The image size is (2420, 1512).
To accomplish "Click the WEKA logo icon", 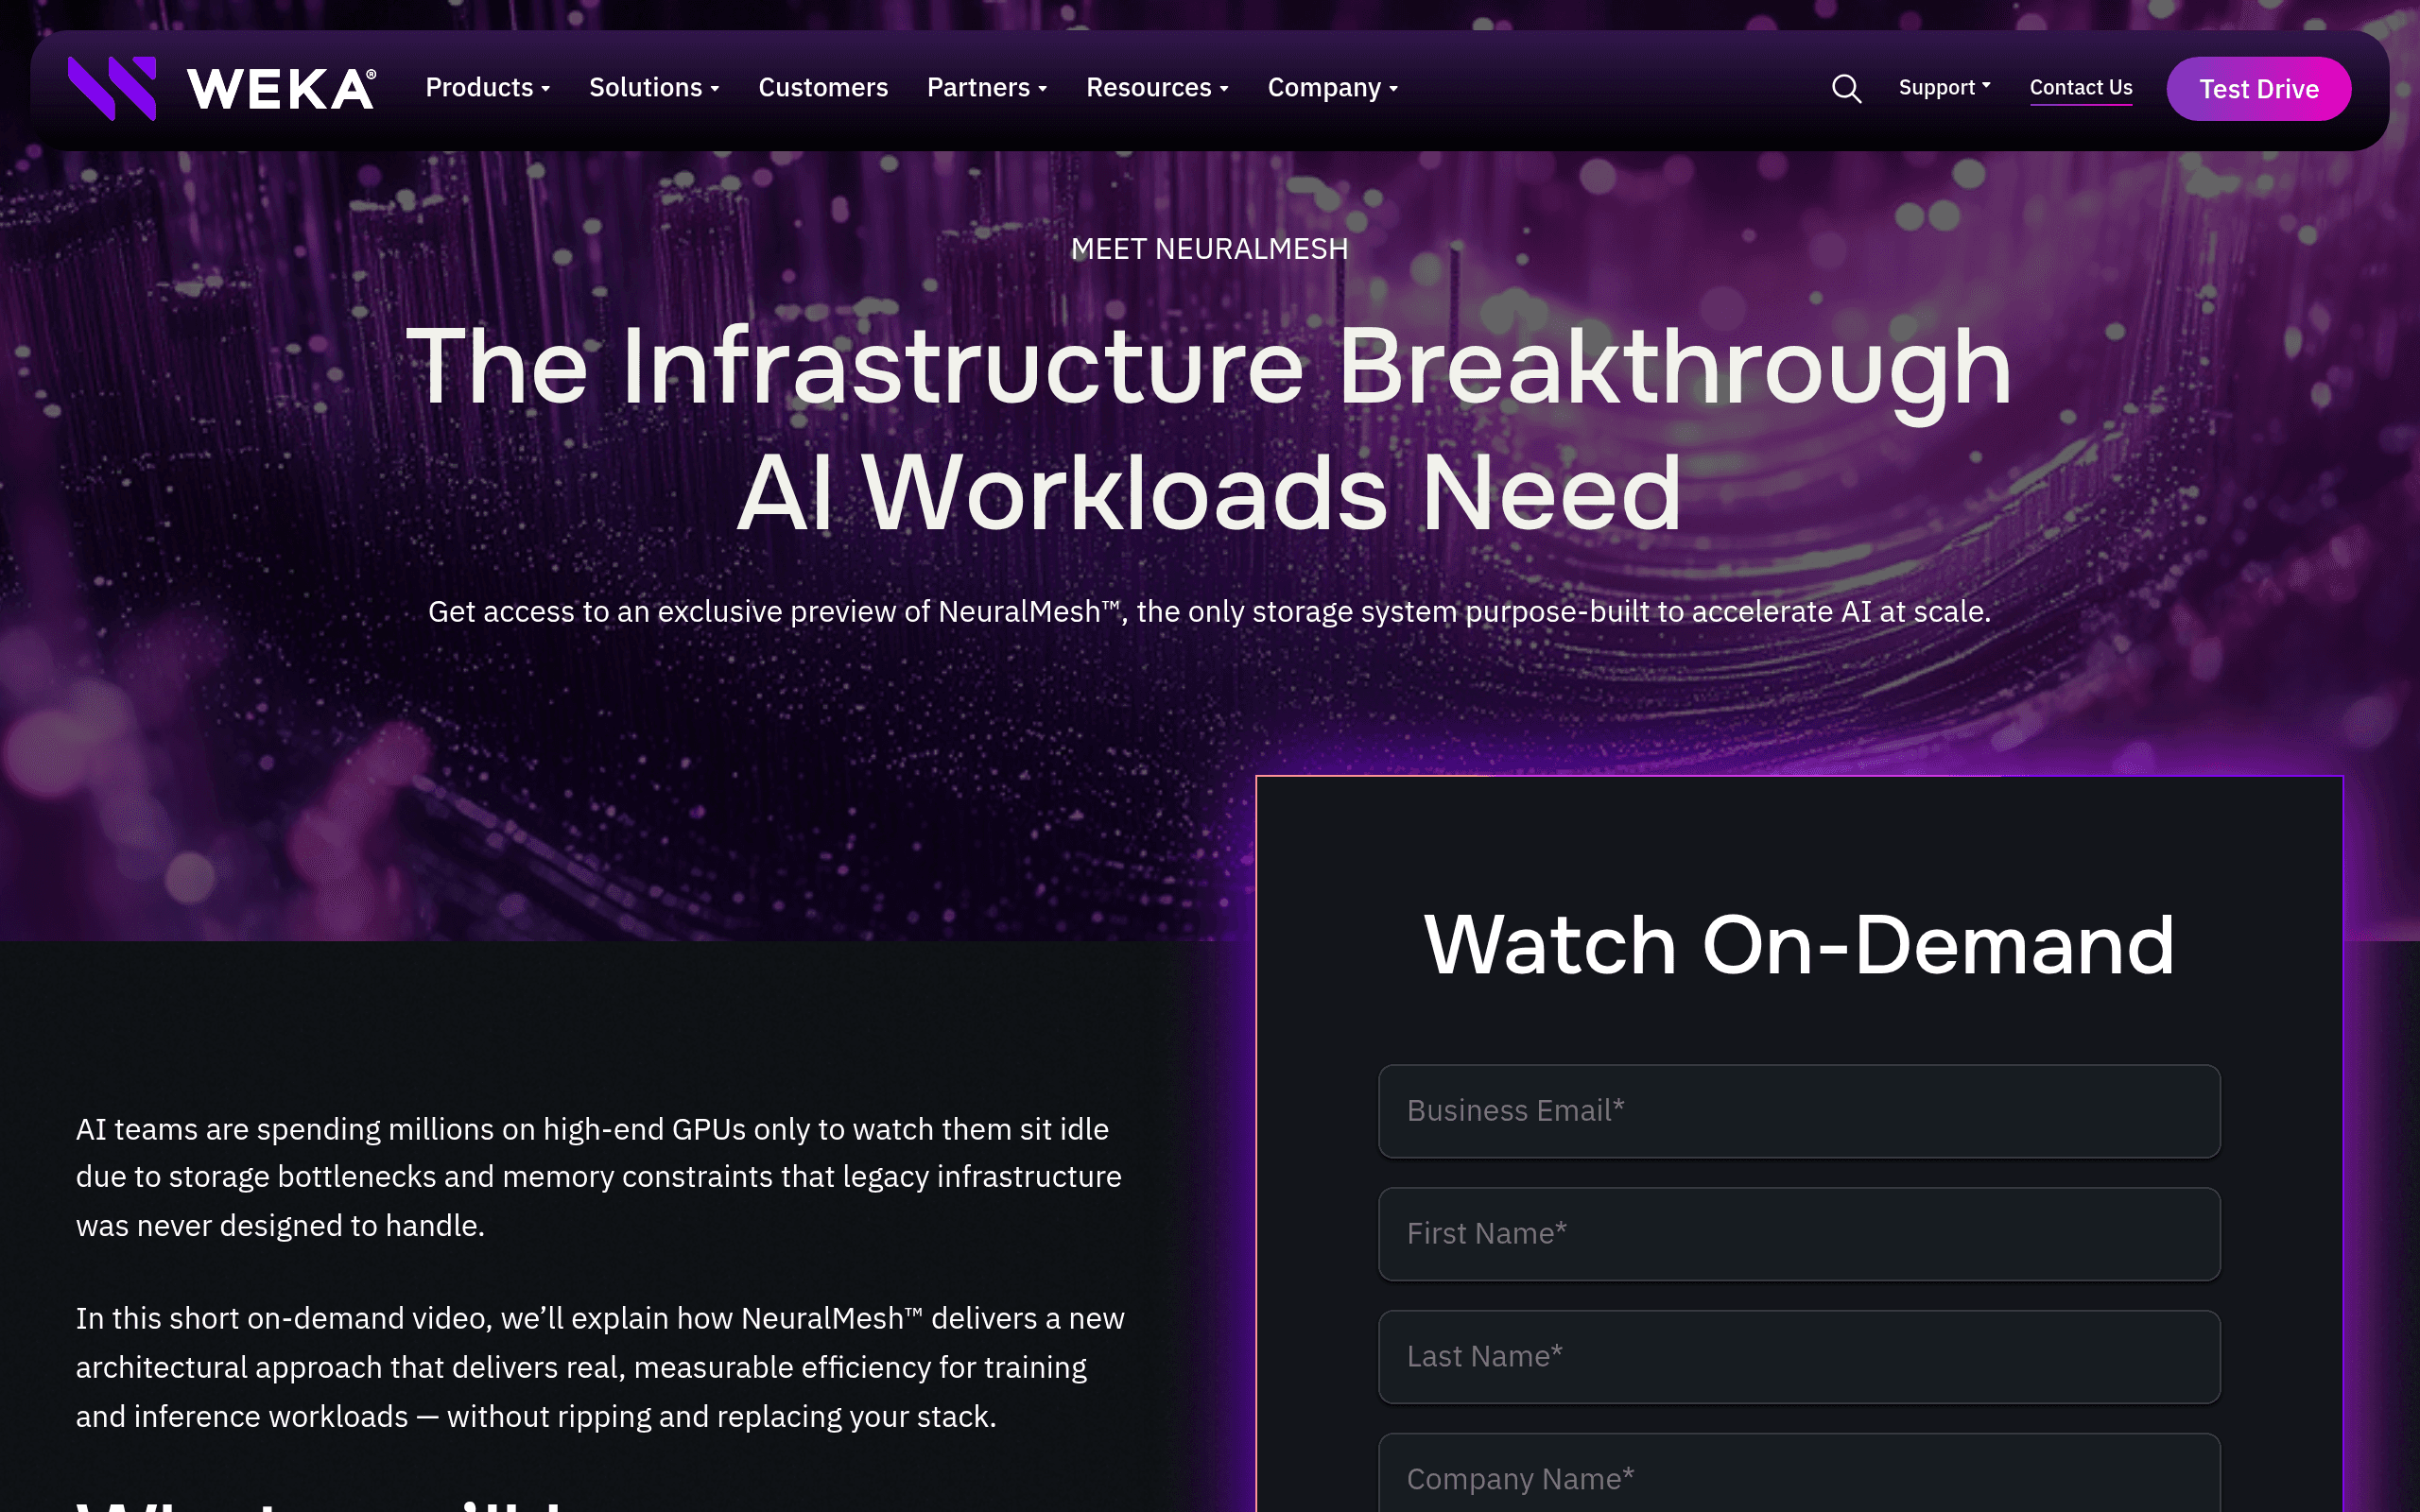I will [112, 88].
